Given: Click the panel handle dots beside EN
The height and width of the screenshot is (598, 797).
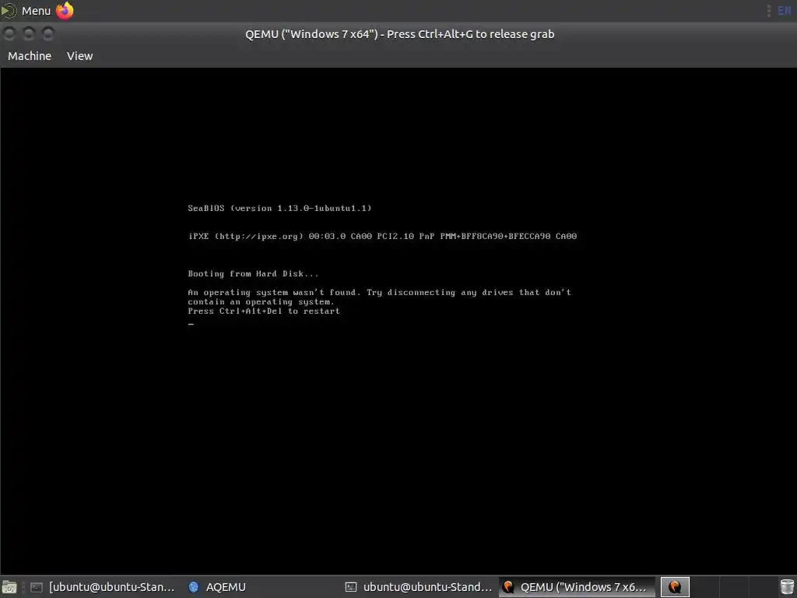Looking at the screenshot, I should [x=768, y=11].
